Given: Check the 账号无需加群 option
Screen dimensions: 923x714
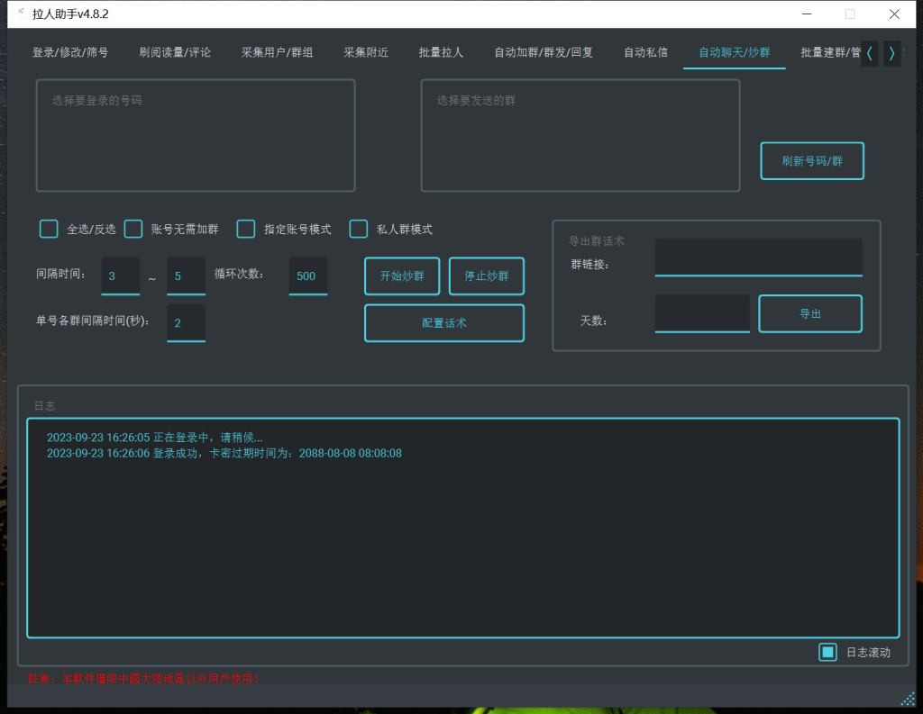Looking at the screenshot, I should click(x=133, y=229).
